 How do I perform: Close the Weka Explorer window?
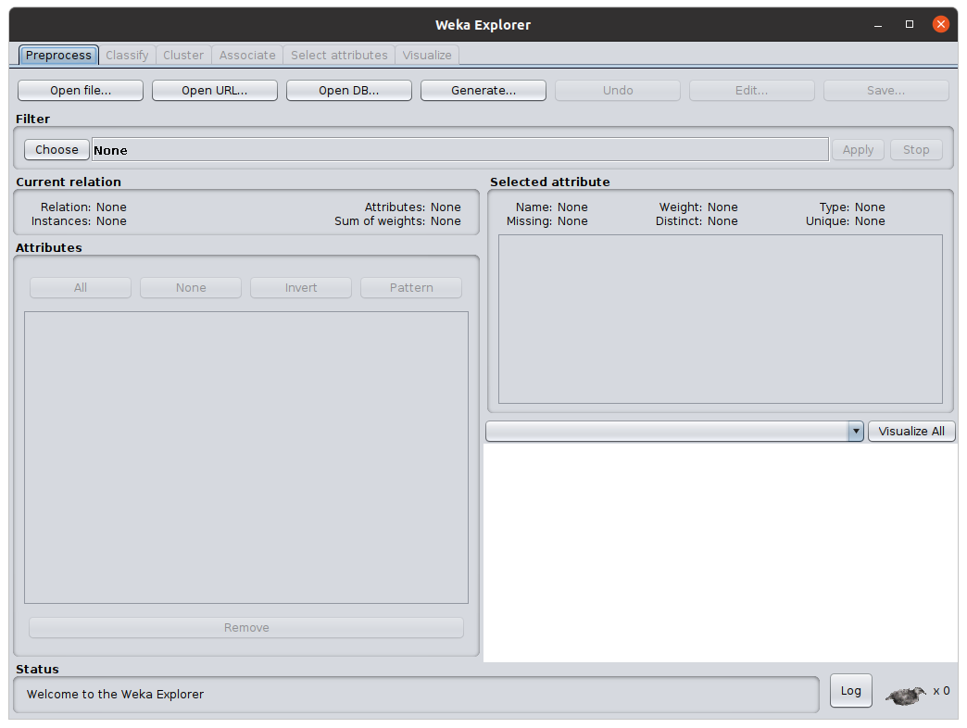(x=940, y=24)
